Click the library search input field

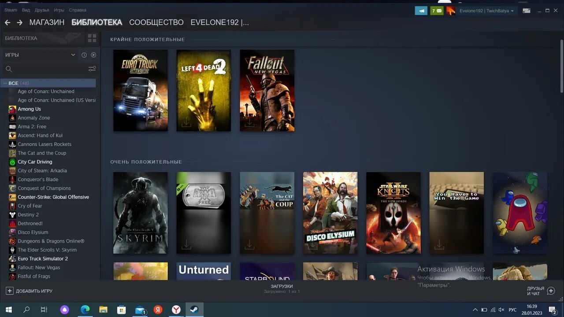49,69
